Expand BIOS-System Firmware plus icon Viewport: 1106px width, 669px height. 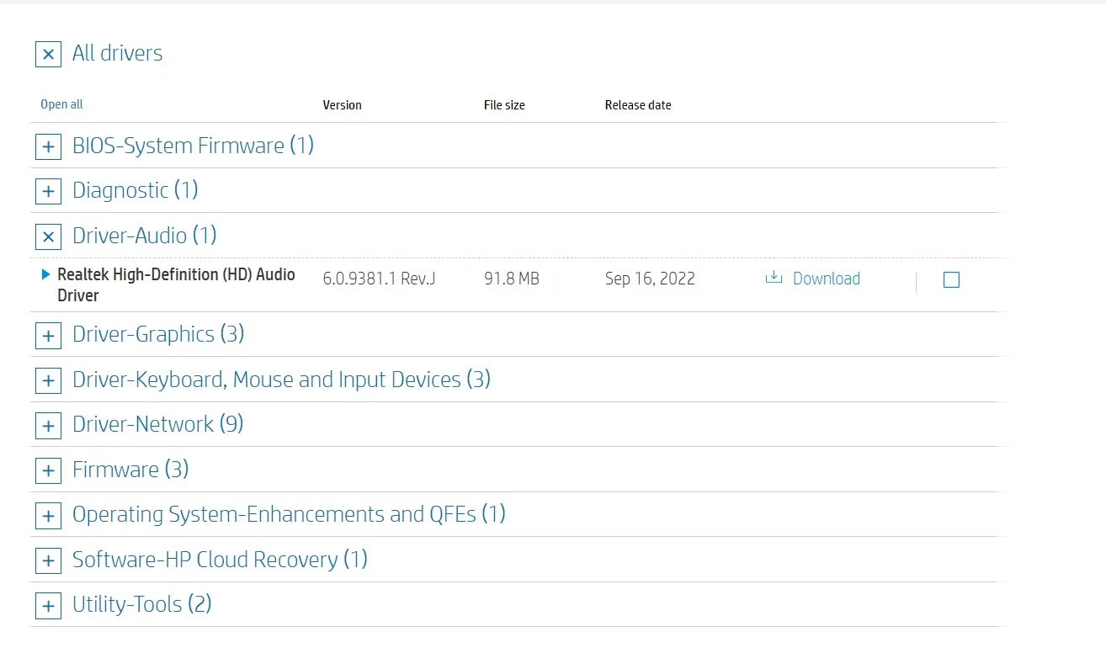pyautogui.click(x=48, y=146)
